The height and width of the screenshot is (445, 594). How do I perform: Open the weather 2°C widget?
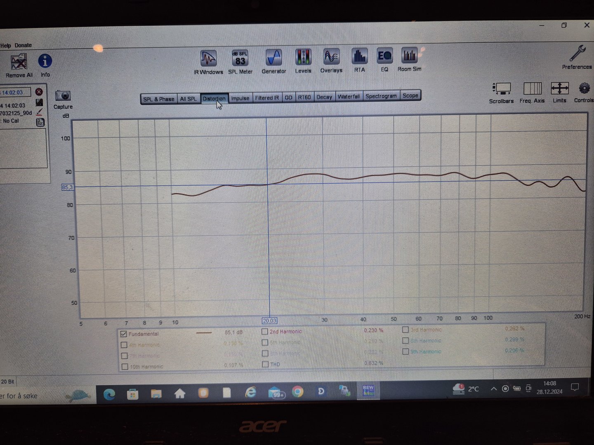point(465,389)
